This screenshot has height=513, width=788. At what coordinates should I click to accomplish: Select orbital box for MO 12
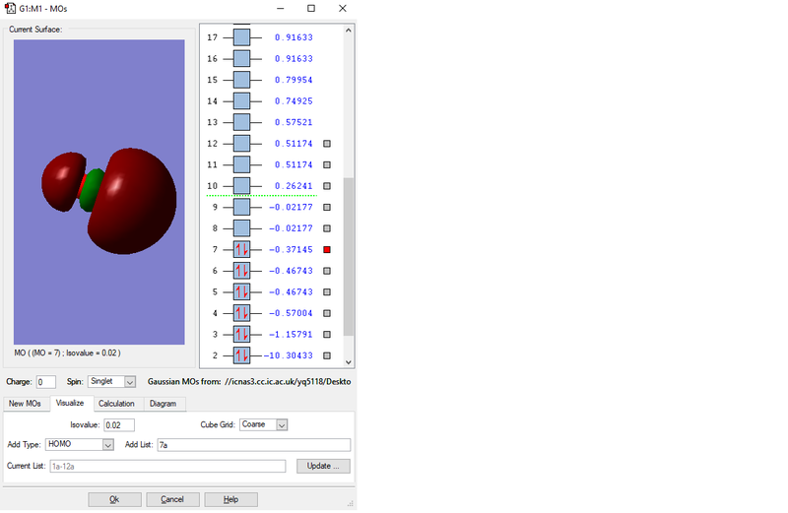point(241,144)
